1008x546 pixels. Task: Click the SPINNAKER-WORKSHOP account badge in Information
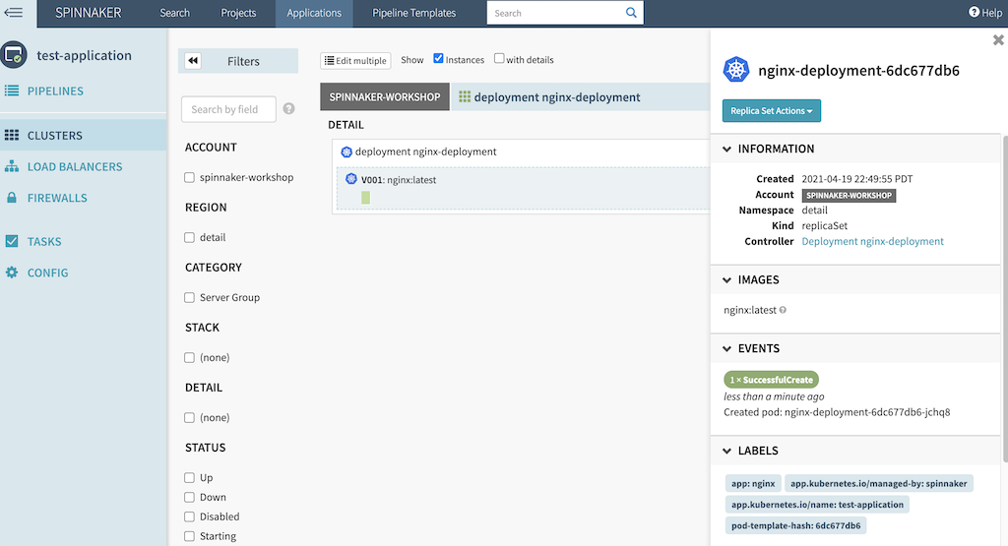click(x=849, y=195)
